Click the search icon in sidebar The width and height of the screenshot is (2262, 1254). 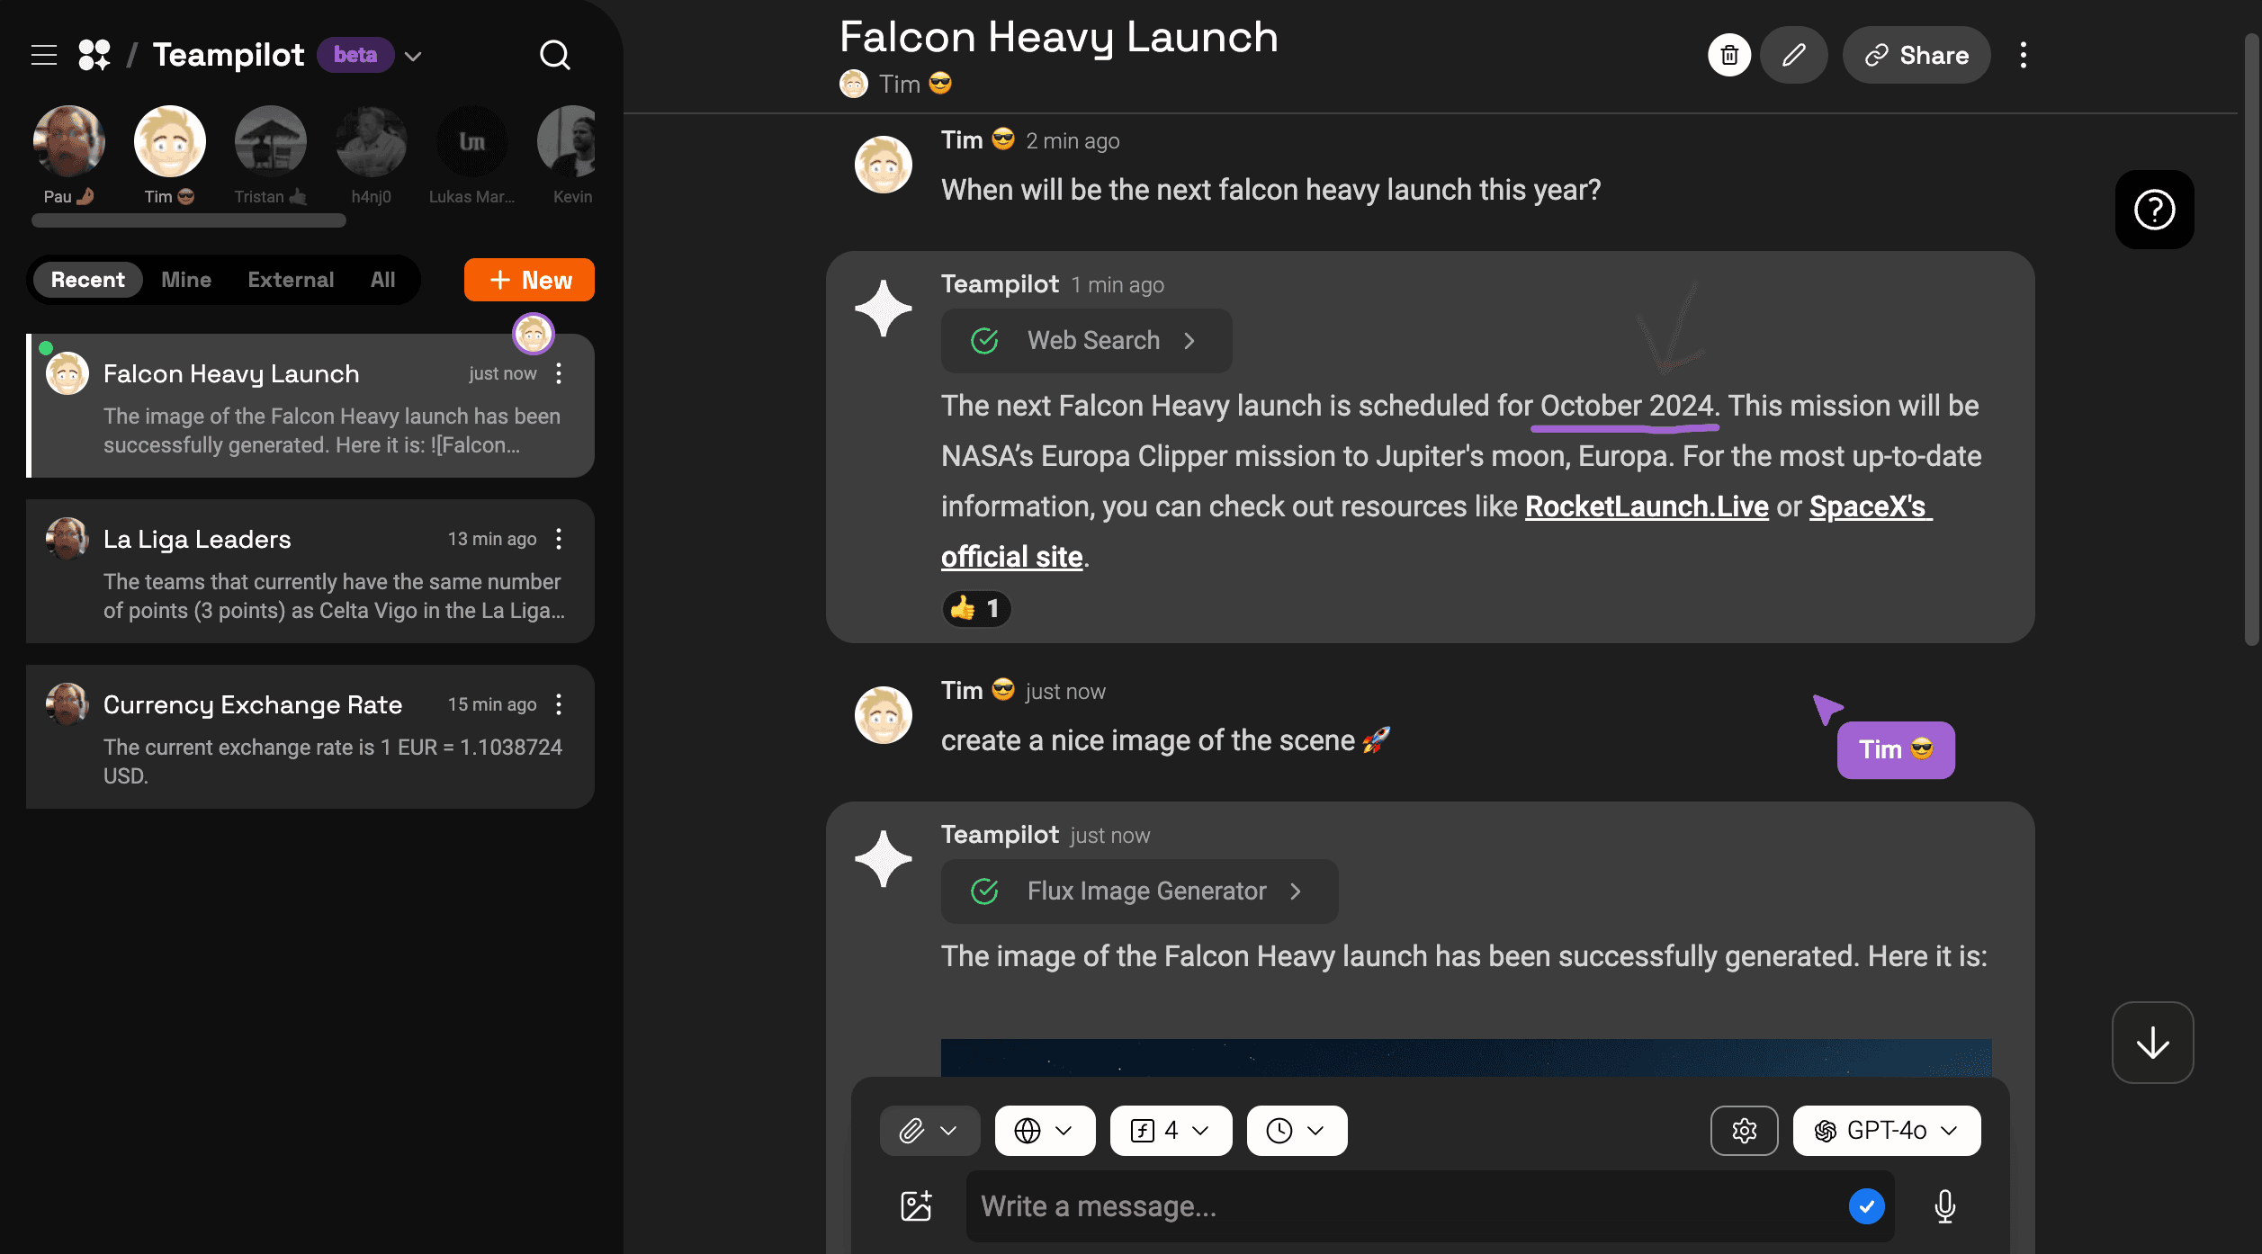552,56
